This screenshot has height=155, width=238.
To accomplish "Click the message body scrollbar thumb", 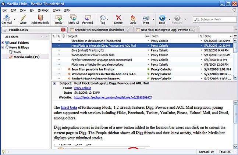I will pyautogui.click(x=235, y=114).
